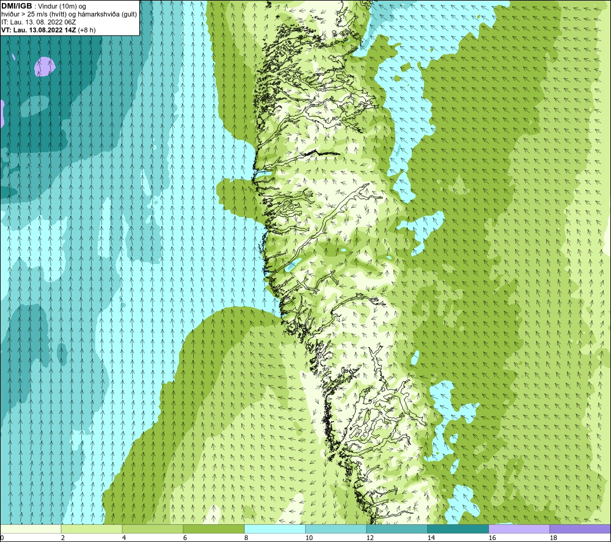
Task: Click the 2–4 m/s light green legend swatch
Action: point(92,529)
